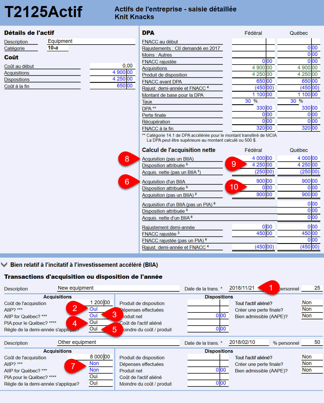324x403 pixels.
Task: Select the asset Description field 'Equipment'
Action: click(91, 41)
